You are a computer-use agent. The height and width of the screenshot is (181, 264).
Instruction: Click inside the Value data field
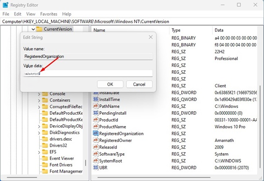(88, 73)
